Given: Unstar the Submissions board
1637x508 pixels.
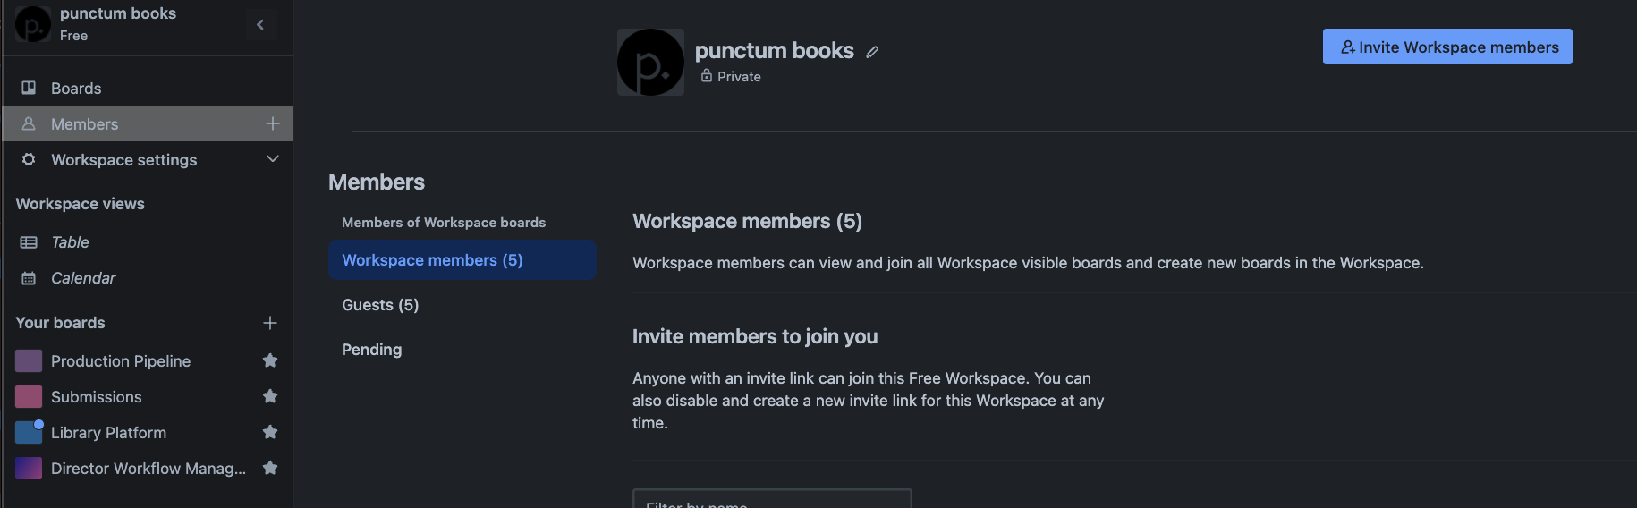Looking at the screenshot, I should pyautogui.click(x=270, y=396).
